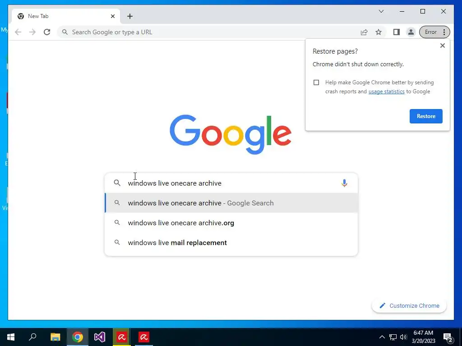Image resolution: width=462 pixels, height=346 pixels.
Task: Share this page using the share icon
Action: click(364, 32)
